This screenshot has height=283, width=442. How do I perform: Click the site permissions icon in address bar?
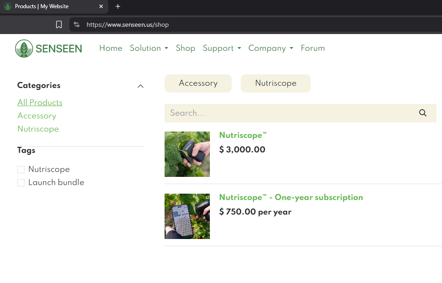click(77, 24)
